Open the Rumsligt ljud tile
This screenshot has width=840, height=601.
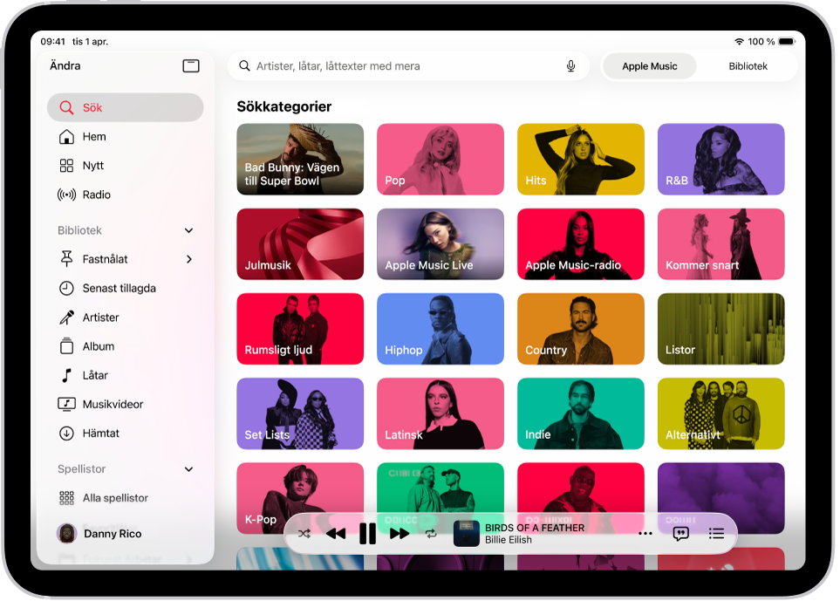pyautogui.click(x=300, y=329)
